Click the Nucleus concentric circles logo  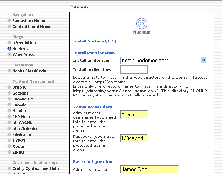click(x=142, y=24)
